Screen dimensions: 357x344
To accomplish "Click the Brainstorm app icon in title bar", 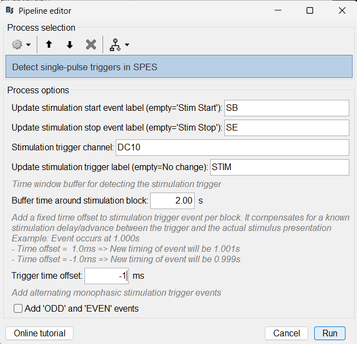I will pyautogui.click(x=10, y=10).
